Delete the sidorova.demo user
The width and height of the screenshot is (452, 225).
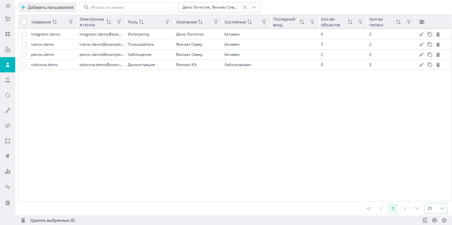438,65
